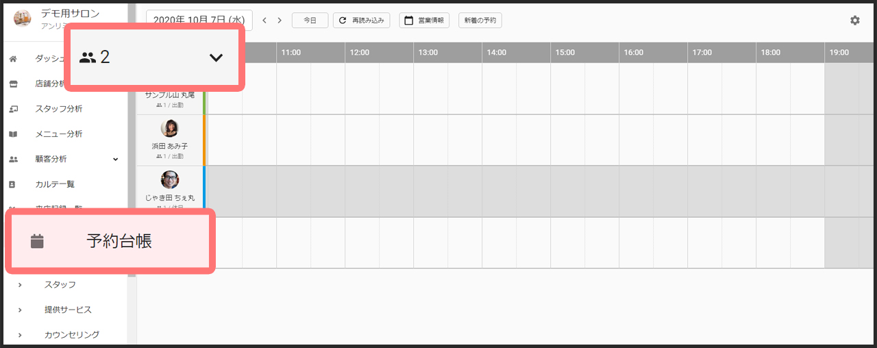The image size is (877, 348).
Task: Click the 2020年10月7日 date field
Action: [199, 21]
